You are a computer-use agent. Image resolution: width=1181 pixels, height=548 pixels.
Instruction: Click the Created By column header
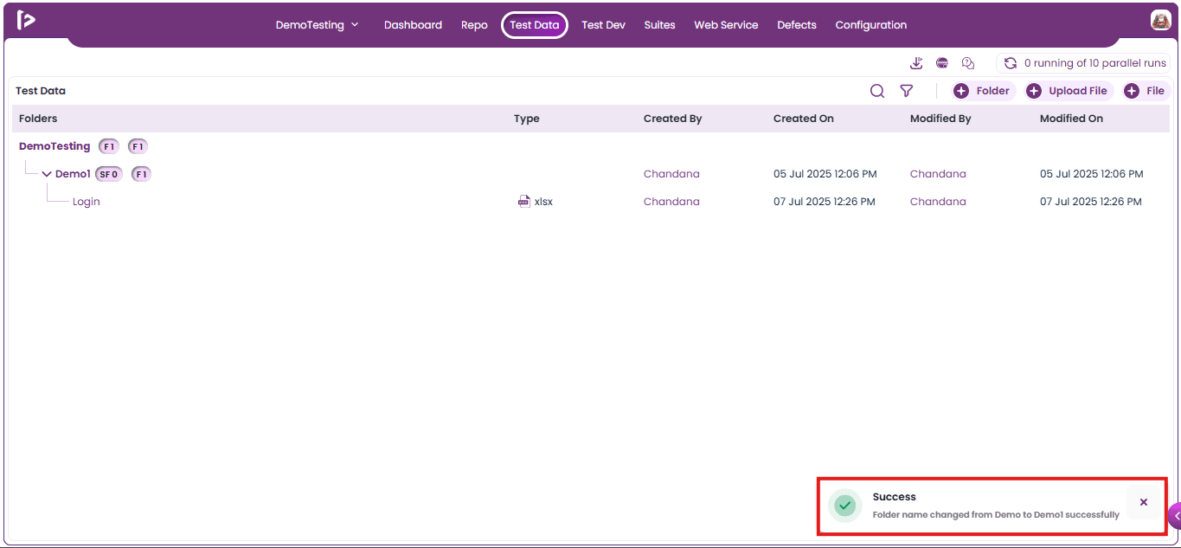coord(672,119)
